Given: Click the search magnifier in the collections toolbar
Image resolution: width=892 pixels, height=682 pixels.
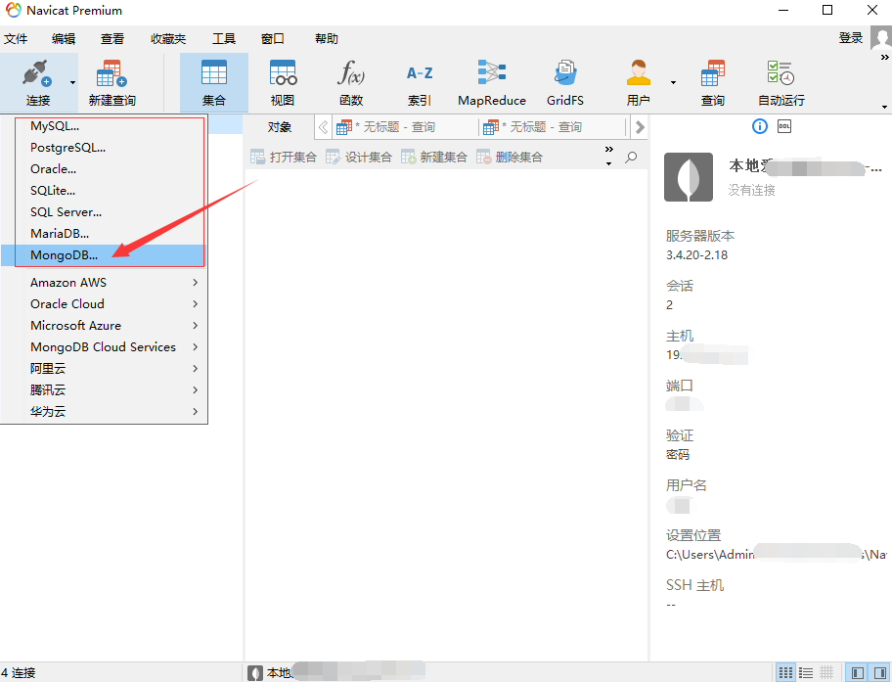Looking at the screenshot, I should (x=631, y=157).
